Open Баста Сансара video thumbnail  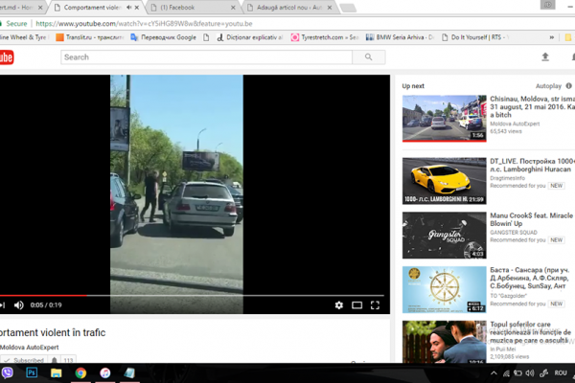tap(444, 289)
